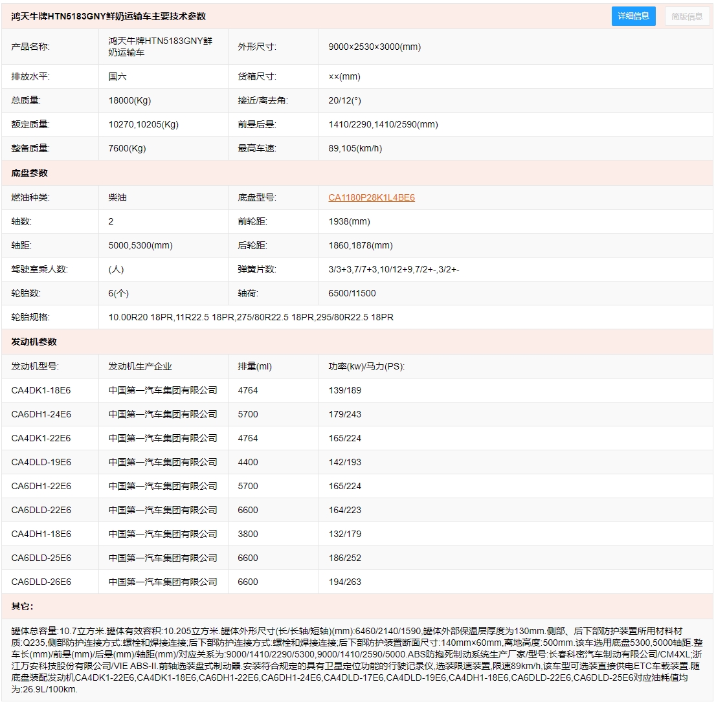This screenshot has width=716, height=704.
Task: Click the 功率(kw)/马力(PS) column header
Action: pos(366,367)
